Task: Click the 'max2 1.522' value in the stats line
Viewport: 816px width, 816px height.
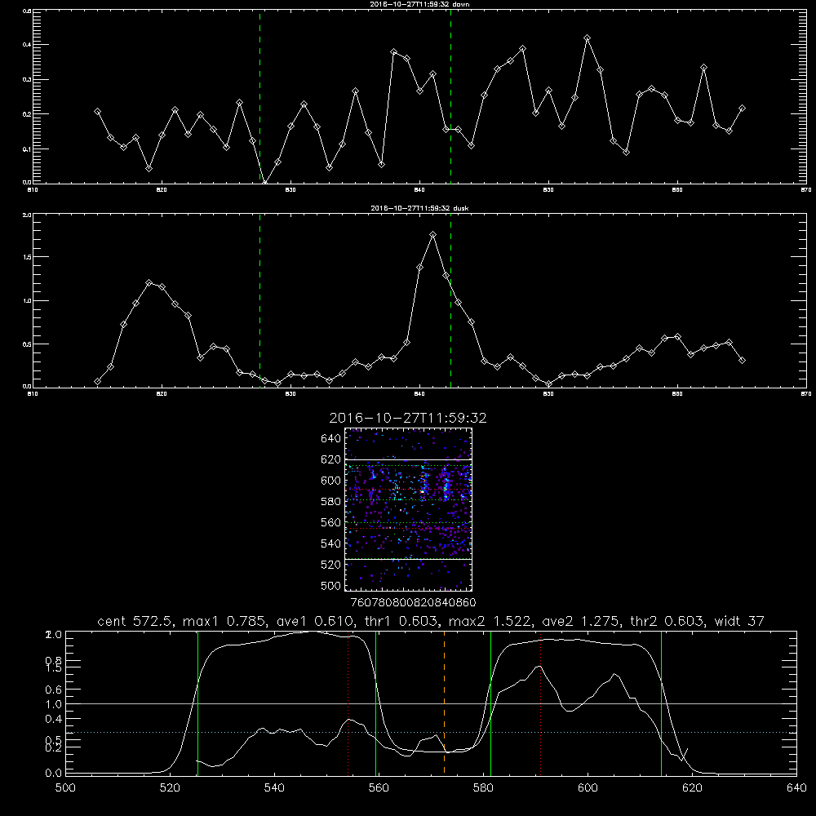Action: coord(489,621)
